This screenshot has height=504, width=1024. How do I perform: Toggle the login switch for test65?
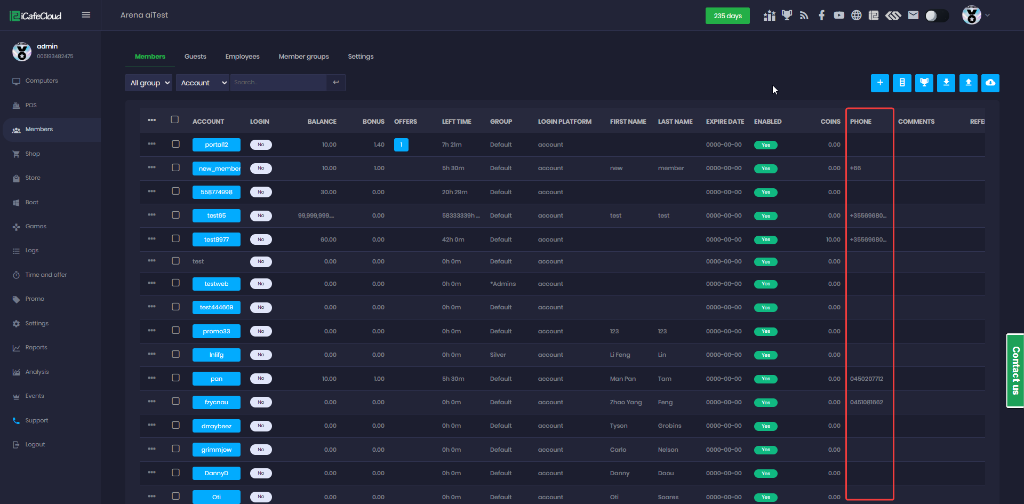click(261, 215)
